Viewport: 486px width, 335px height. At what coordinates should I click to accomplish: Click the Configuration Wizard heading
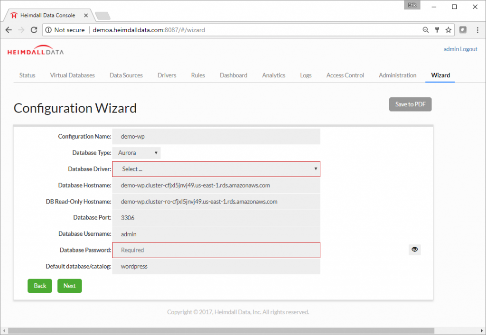[75, 108]
